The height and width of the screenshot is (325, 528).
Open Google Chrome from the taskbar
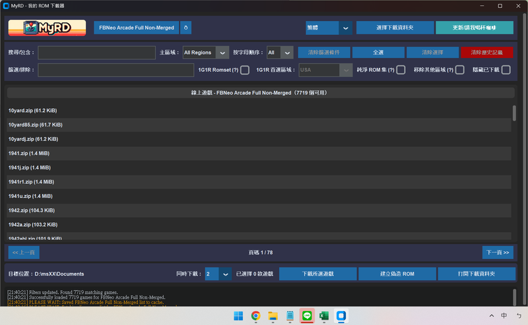click(x=255, y=316)
